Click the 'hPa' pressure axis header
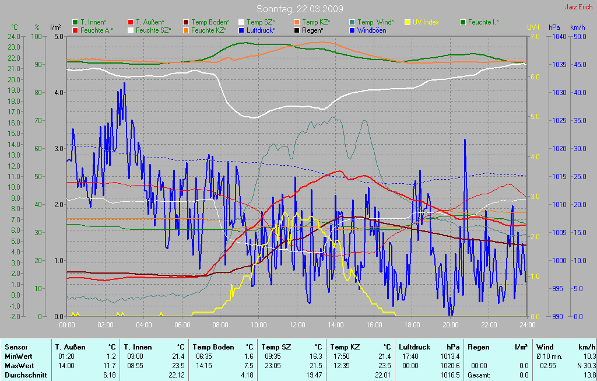Viewport: 597px width, 381px height. coord(554,27)
